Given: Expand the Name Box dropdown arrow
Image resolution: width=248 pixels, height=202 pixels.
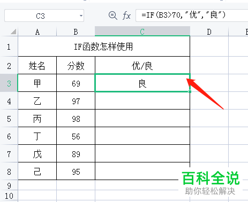Looking at the screenshot, I should pyautogui.click(x=81, y=15).
